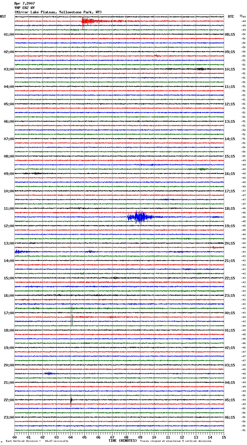The width and height of the screenshot is (247, 445).
Task: Click the UTC time label 08:15
Action: coord(230,35)
